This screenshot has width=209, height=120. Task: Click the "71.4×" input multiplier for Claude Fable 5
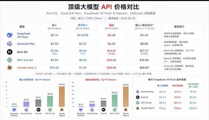pyautogui.click(x=163, y=108)
